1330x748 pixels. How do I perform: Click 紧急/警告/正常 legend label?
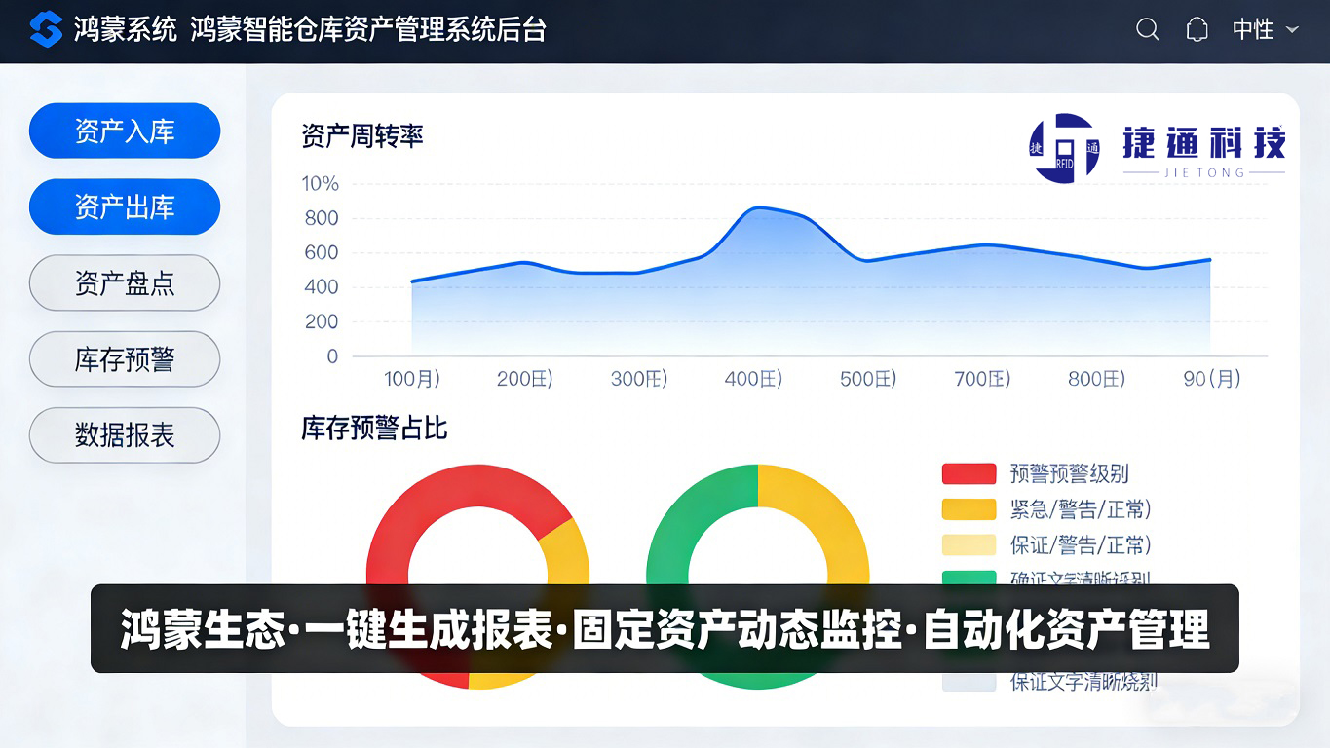click(x=1081, y=509)
